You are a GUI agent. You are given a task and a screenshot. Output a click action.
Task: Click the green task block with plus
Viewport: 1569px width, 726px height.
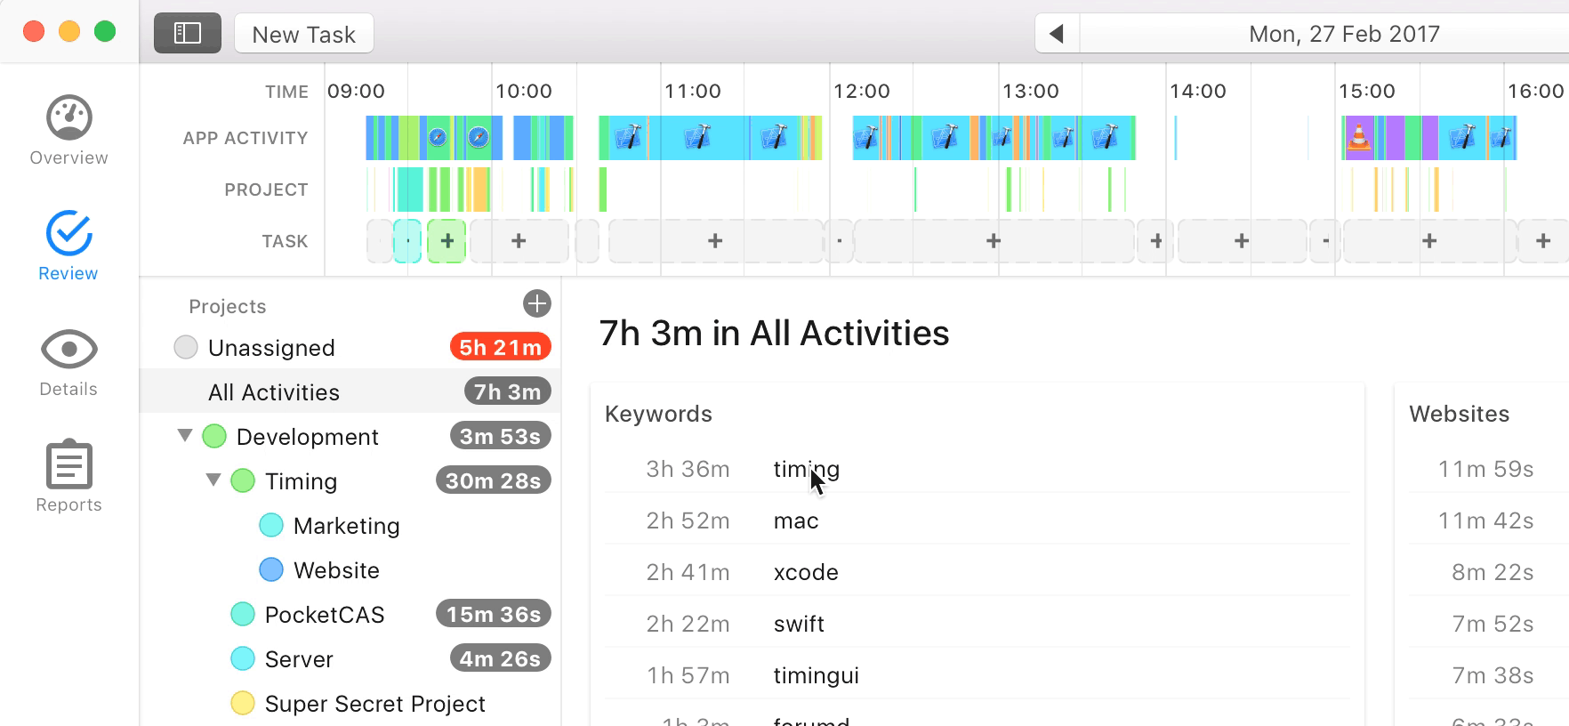[x=447, y=241]
